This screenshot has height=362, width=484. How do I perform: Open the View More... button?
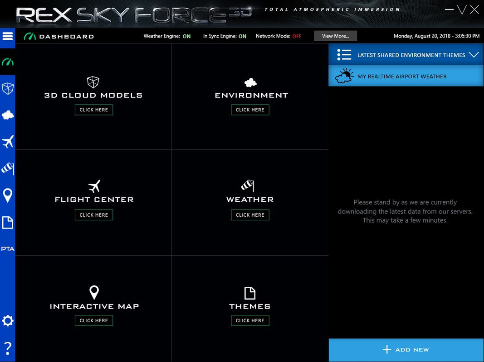[x=336, y=36]
